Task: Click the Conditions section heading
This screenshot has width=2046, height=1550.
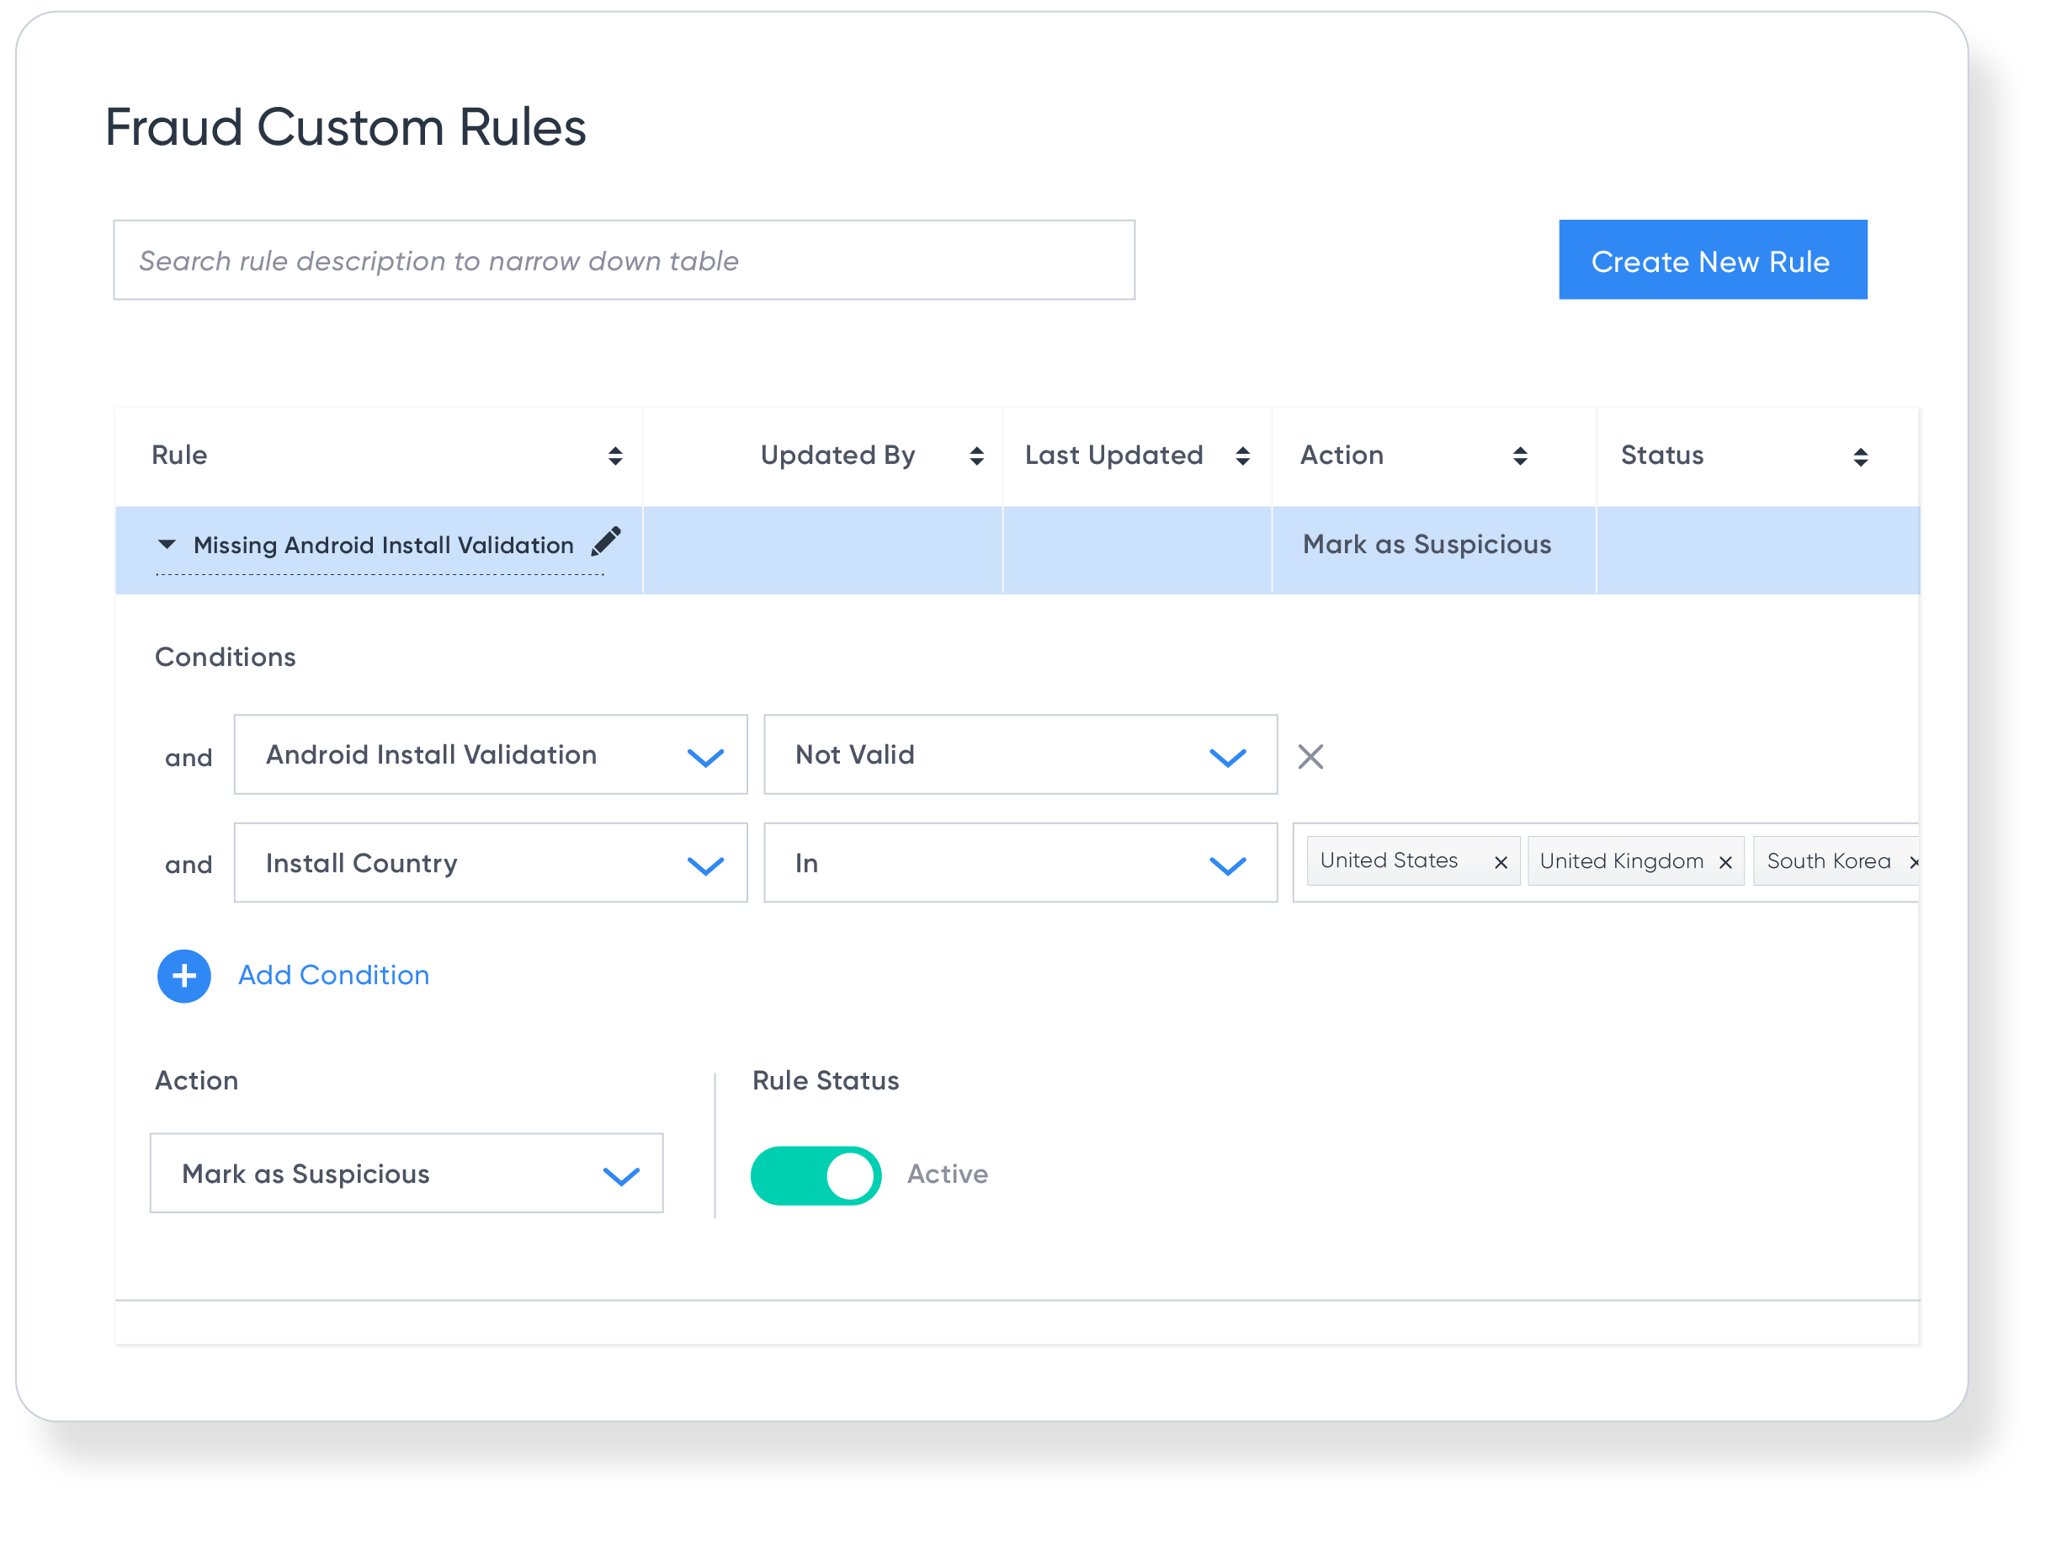Action: 225,656
